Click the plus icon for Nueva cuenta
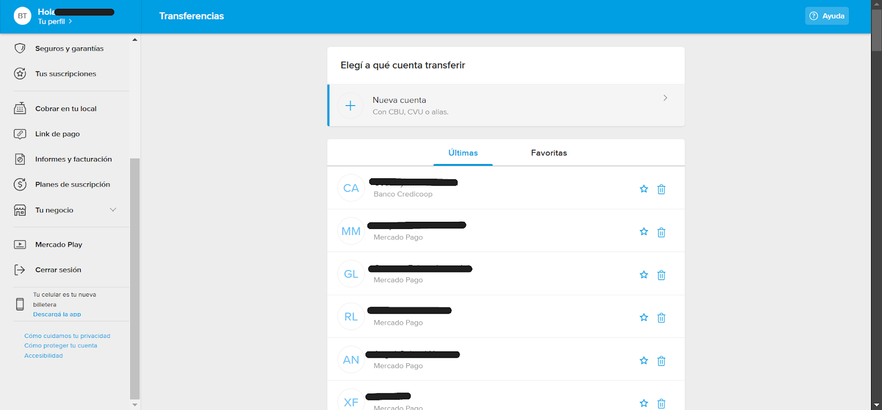 (350, 106)
